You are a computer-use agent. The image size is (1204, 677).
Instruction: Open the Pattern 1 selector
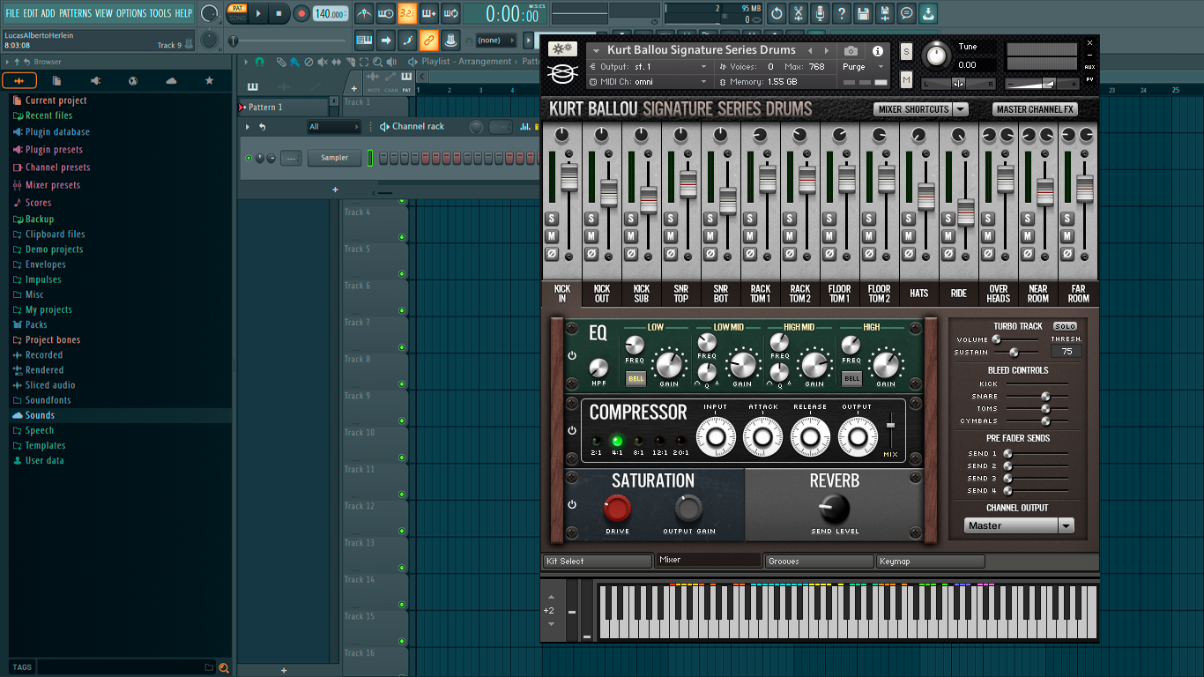point(282,107)
